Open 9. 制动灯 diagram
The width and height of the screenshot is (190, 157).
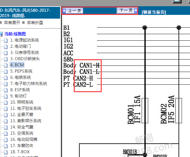click(x=19, y=96)
